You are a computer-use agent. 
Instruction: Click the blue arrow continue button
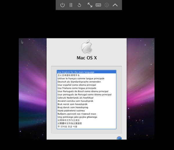(x=119, y=138)
